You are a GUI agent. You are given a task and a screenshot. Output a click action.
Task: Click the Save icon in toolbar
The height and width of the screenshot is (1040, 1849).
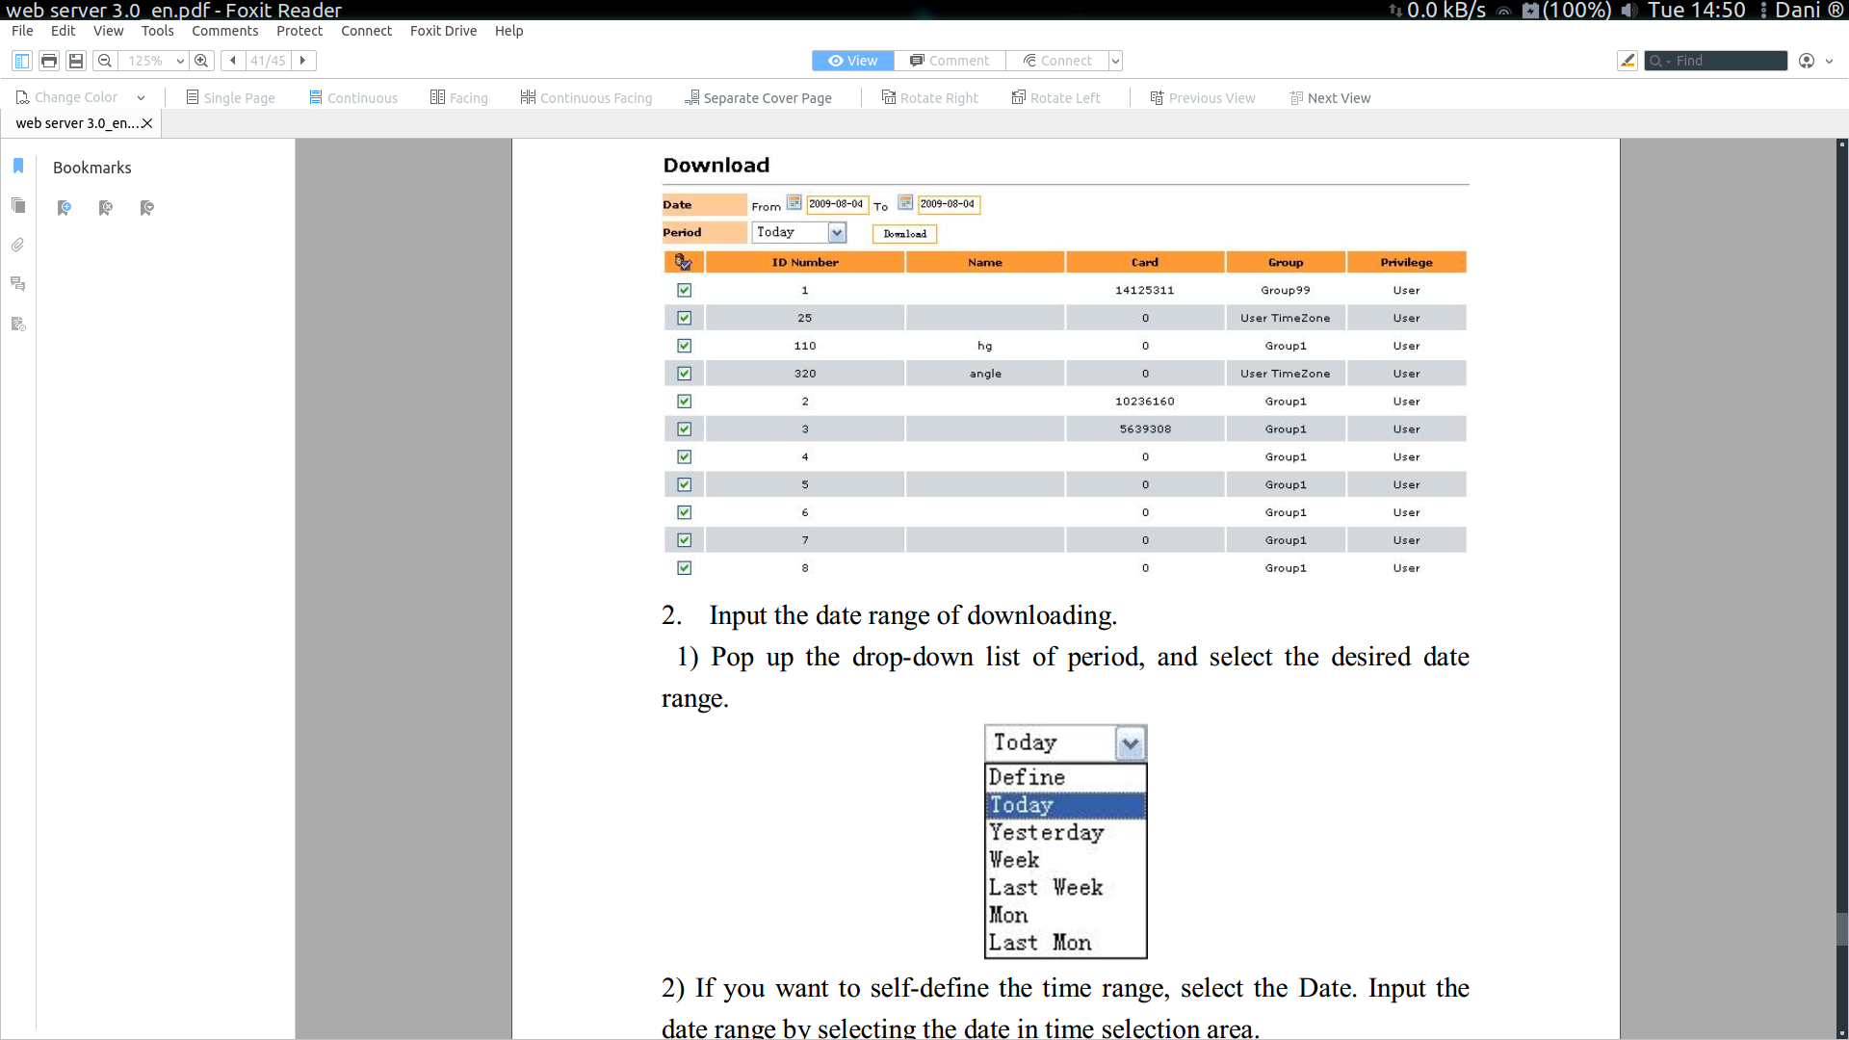pos(76,61)
